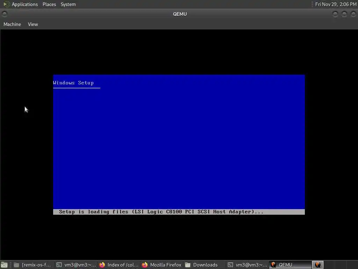
Task: Click the terminal icon of the second vm3@vm3 item
Action: [x=230, y=265]
